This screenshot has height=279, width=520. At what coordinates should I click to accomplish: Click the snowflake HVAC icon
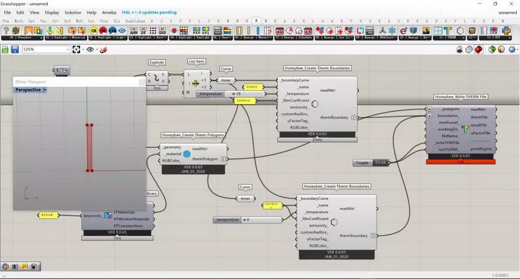click(x=393, y=31)
